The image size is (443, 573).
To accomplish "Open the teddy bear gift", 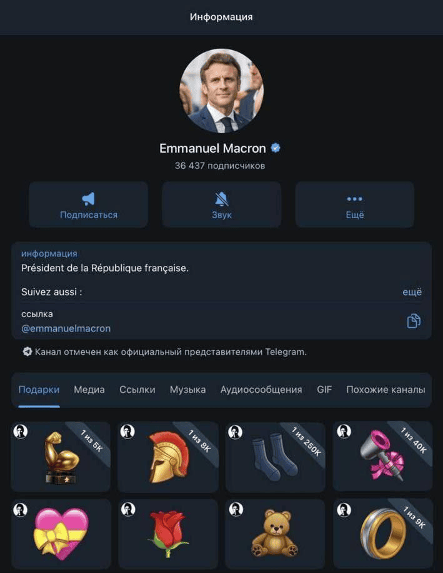I will (x=276, y=533).
